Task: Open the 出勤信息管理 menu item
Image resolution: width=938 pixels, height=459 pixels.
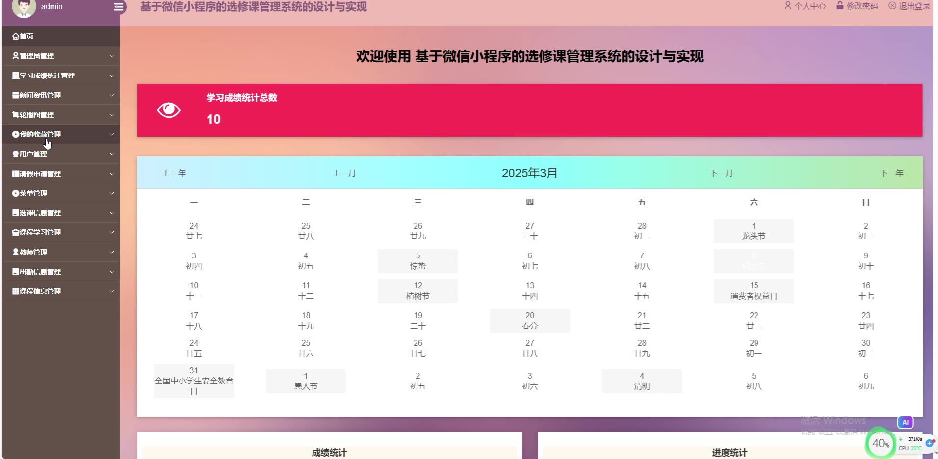Action: [x=61, y=272]
